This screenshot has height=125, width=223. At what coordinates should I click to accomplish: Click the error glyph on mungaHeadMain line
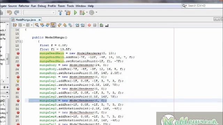pos(18,53)
